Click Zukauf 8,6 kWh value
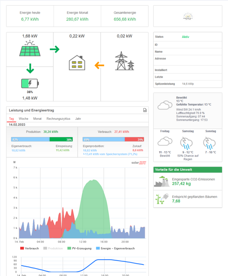The image size is (228, 276). click(x=138, y=150)
